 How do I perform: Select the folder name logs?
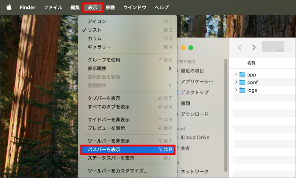click(252, 90)
